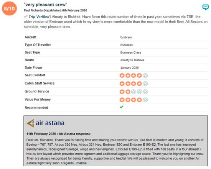Click the third empty Ground Service star
The width and height of the screenshot is (211, 169).
[145, 92]
